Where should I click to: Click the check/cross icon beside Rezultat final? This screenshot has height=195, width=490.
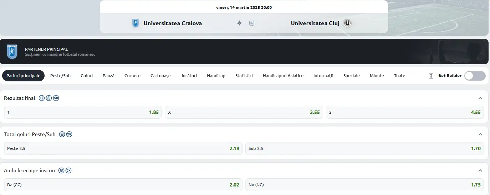(56, 98)
